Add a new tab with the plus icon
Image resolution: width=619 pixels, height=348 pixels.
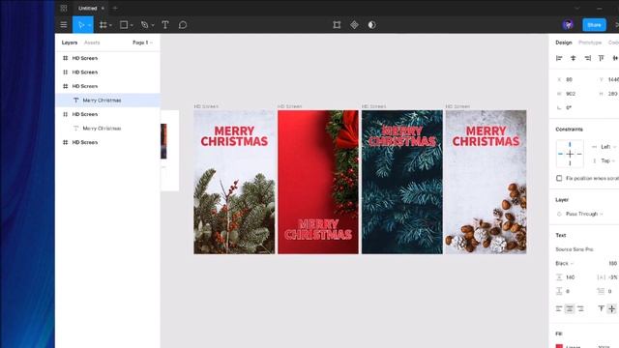coord(115,8)
